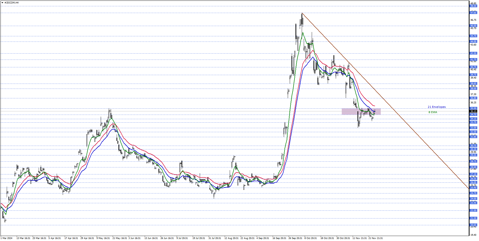This screenshot has height=241, width=479.
Task: Click the 20.65 price level label
Action: pos(473,225)
